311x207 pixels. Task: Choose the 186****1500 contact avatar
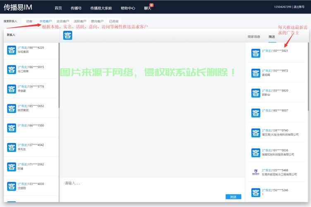pos(12,128)
